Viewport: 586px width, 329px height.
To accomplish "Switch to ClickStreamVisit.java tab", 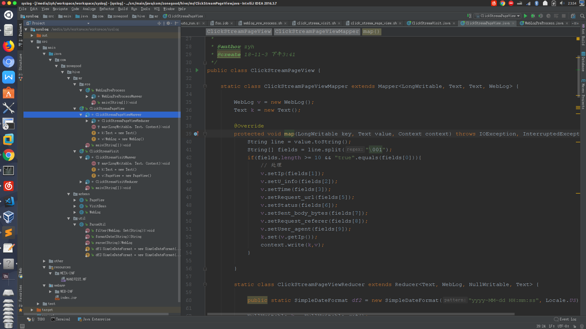I will tap(431, 23).
